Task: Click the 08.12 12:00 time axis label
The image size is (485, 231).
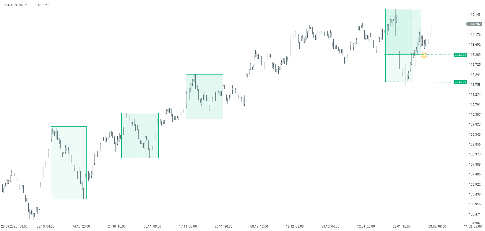Action: click(x=259, y=226)
